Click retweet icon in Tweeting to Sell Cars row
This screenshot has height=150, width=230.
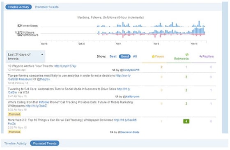117,96
